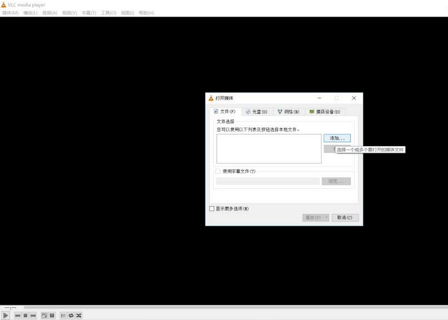Click the VLC cone icon in main title bar

[3, 4]
